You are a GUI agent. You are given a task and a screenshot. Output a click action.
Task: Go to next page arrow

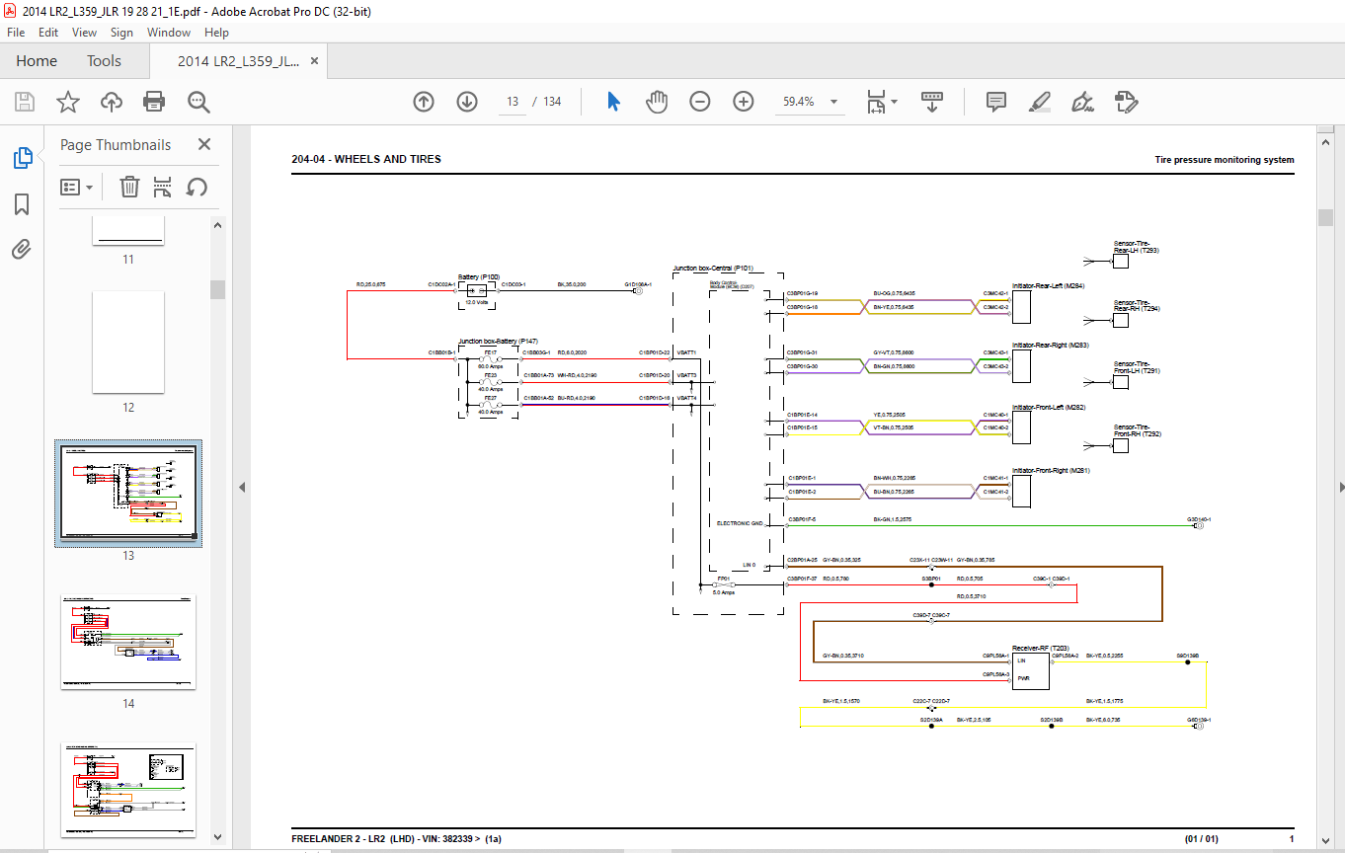click(467, 102)
